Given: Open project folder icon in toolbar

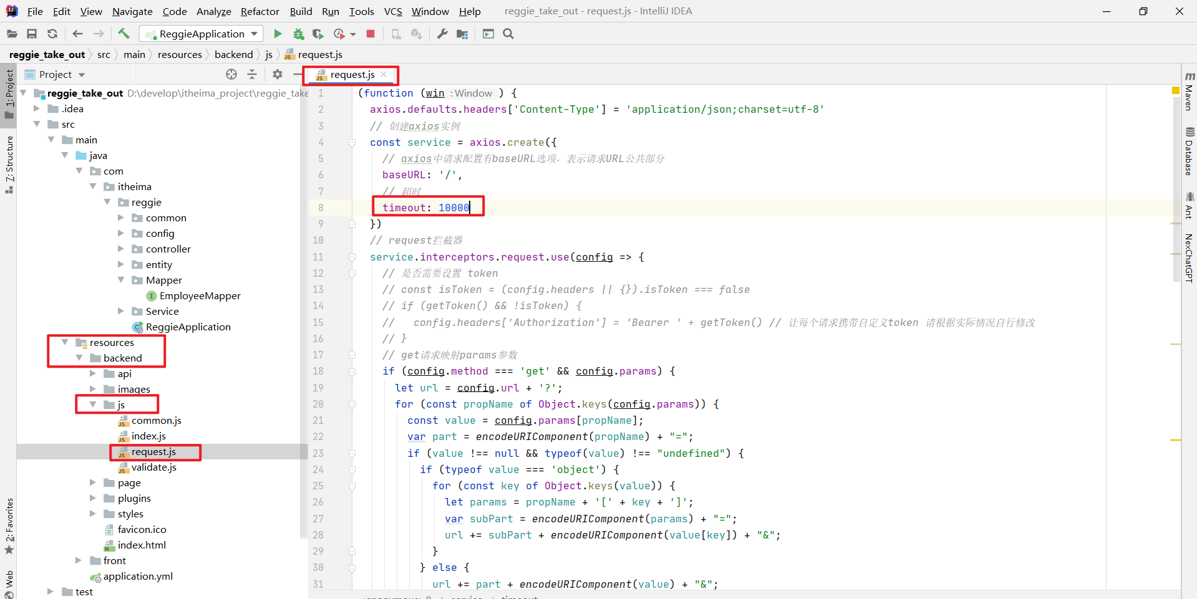Looking at the screenshot, I should coord(12,34).
